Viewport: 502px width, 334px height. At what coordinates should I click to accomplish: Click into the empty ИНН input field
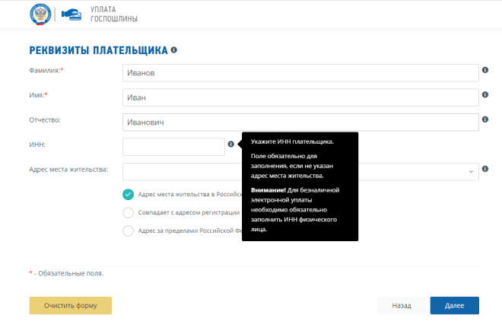click(x=173, y=147)
